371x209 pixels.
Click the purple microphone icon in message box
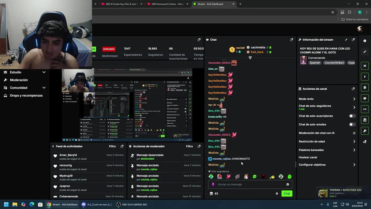pyautogui.click(x=213, y=184)
